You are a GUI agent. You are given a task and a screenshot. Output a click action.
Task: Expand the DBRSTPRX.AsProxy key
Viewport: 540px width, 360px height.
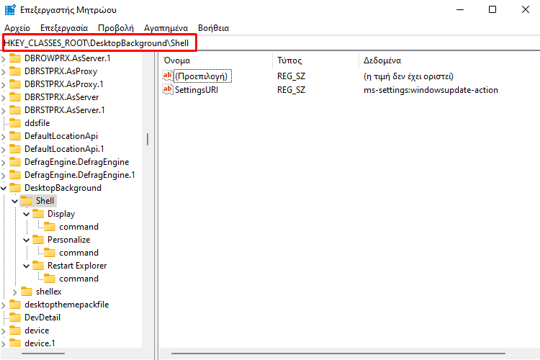(x=4, y=72)
